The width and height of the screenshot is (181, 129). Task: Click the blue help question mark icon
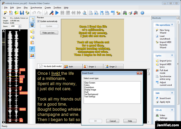(x=142, y=13)
